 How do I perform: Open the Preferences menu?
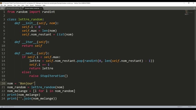pyautogui.click(x=38, y=5)
